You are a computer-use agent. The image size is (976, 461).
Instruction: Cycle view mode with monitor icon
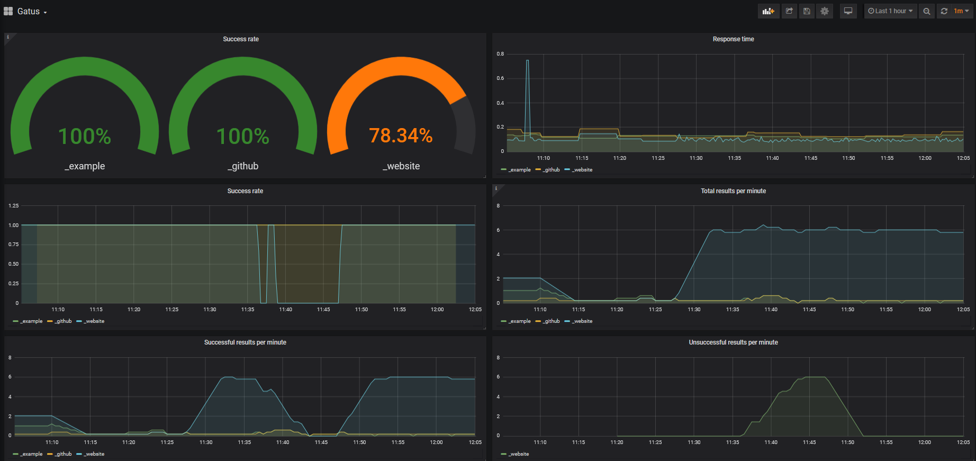pos(848,11)
